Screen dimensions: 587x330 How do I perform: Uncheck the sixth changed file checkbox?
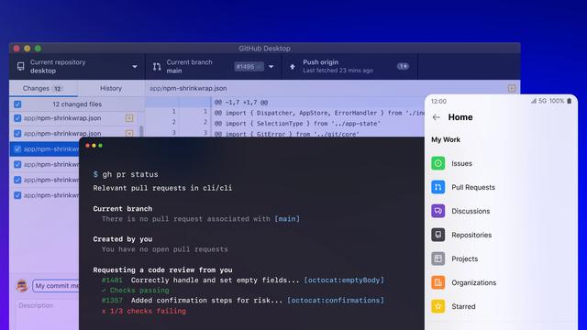(x=17, y=195)
